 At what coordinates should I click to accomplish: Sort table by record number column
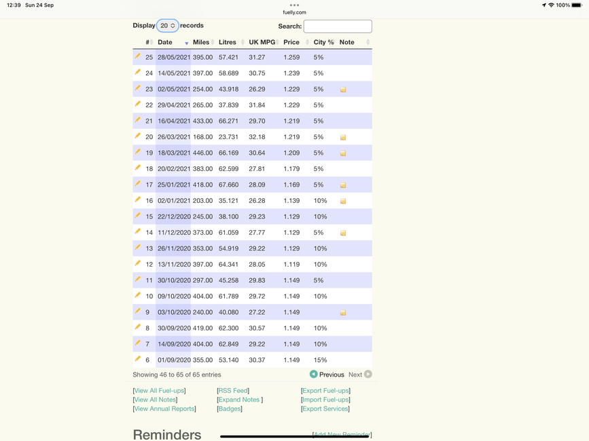pyautogui.click(x=149, y=42)
